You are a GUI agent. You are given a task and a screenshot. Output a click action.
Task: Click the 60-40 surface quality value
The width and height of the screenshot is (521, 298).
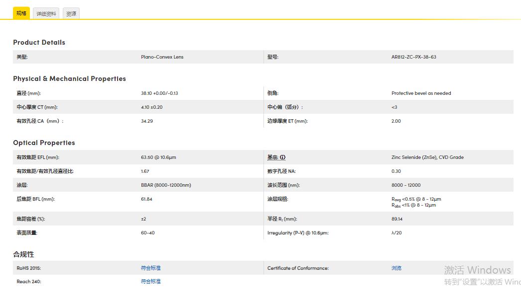pos(147,233)
